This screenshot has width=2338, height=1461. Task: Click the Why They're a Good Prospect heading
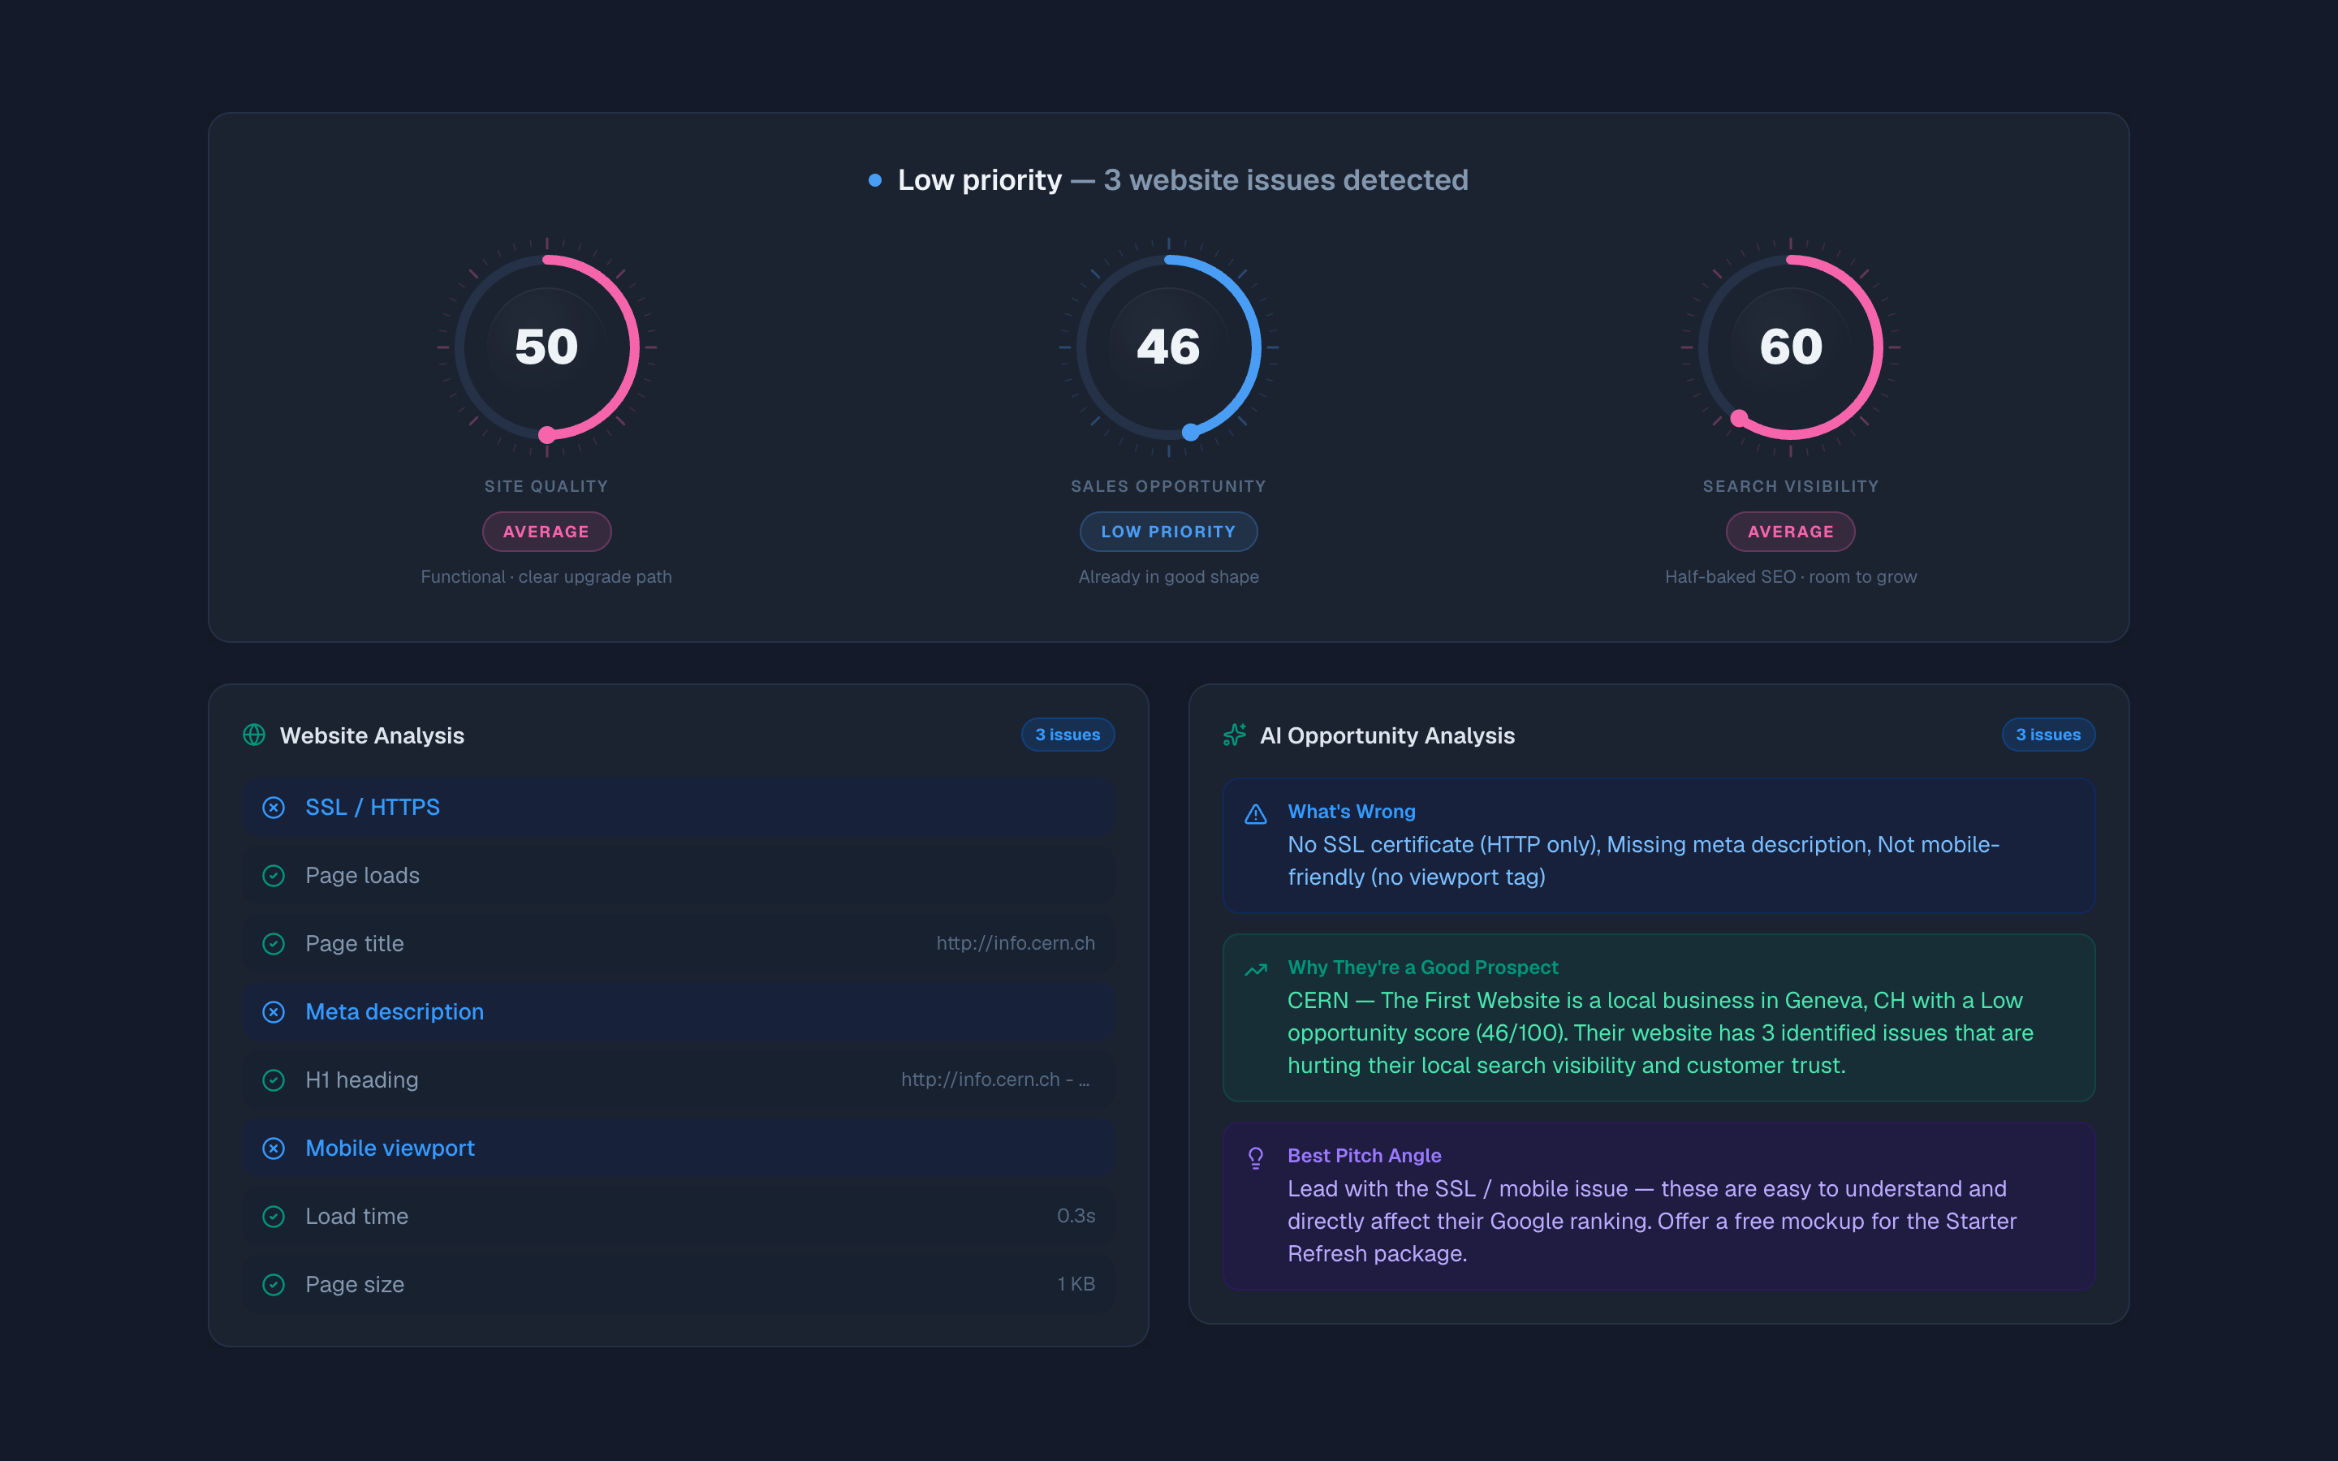[x=1423, y=968]
